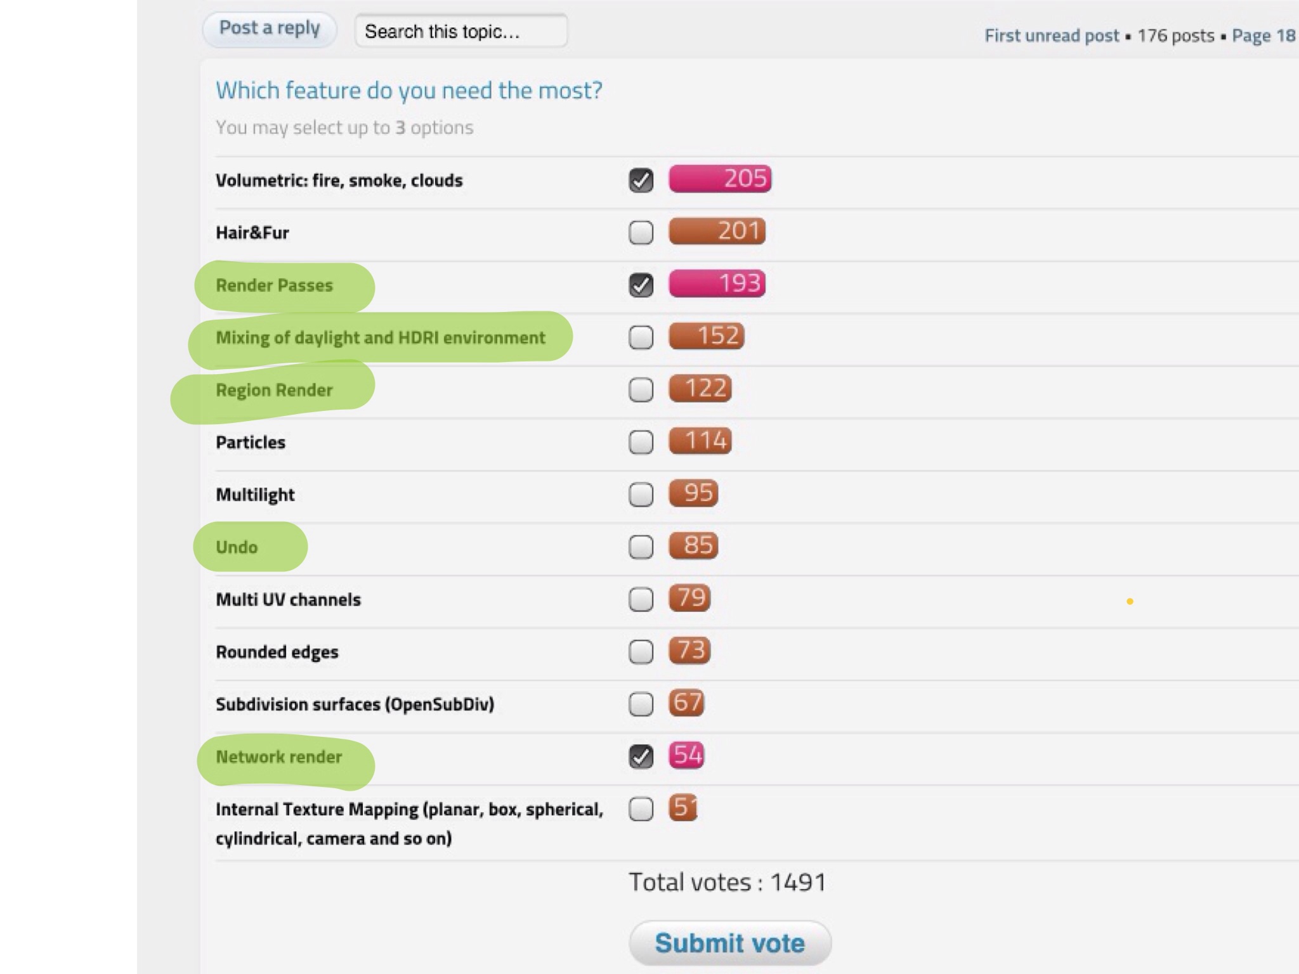Click the Post a reply button
This screenshot has height=974, width=1299.
point(270,29)
